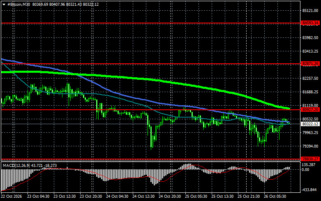Click the MACD 135.287 scale value
321x201 pixels.
(309, 165)
